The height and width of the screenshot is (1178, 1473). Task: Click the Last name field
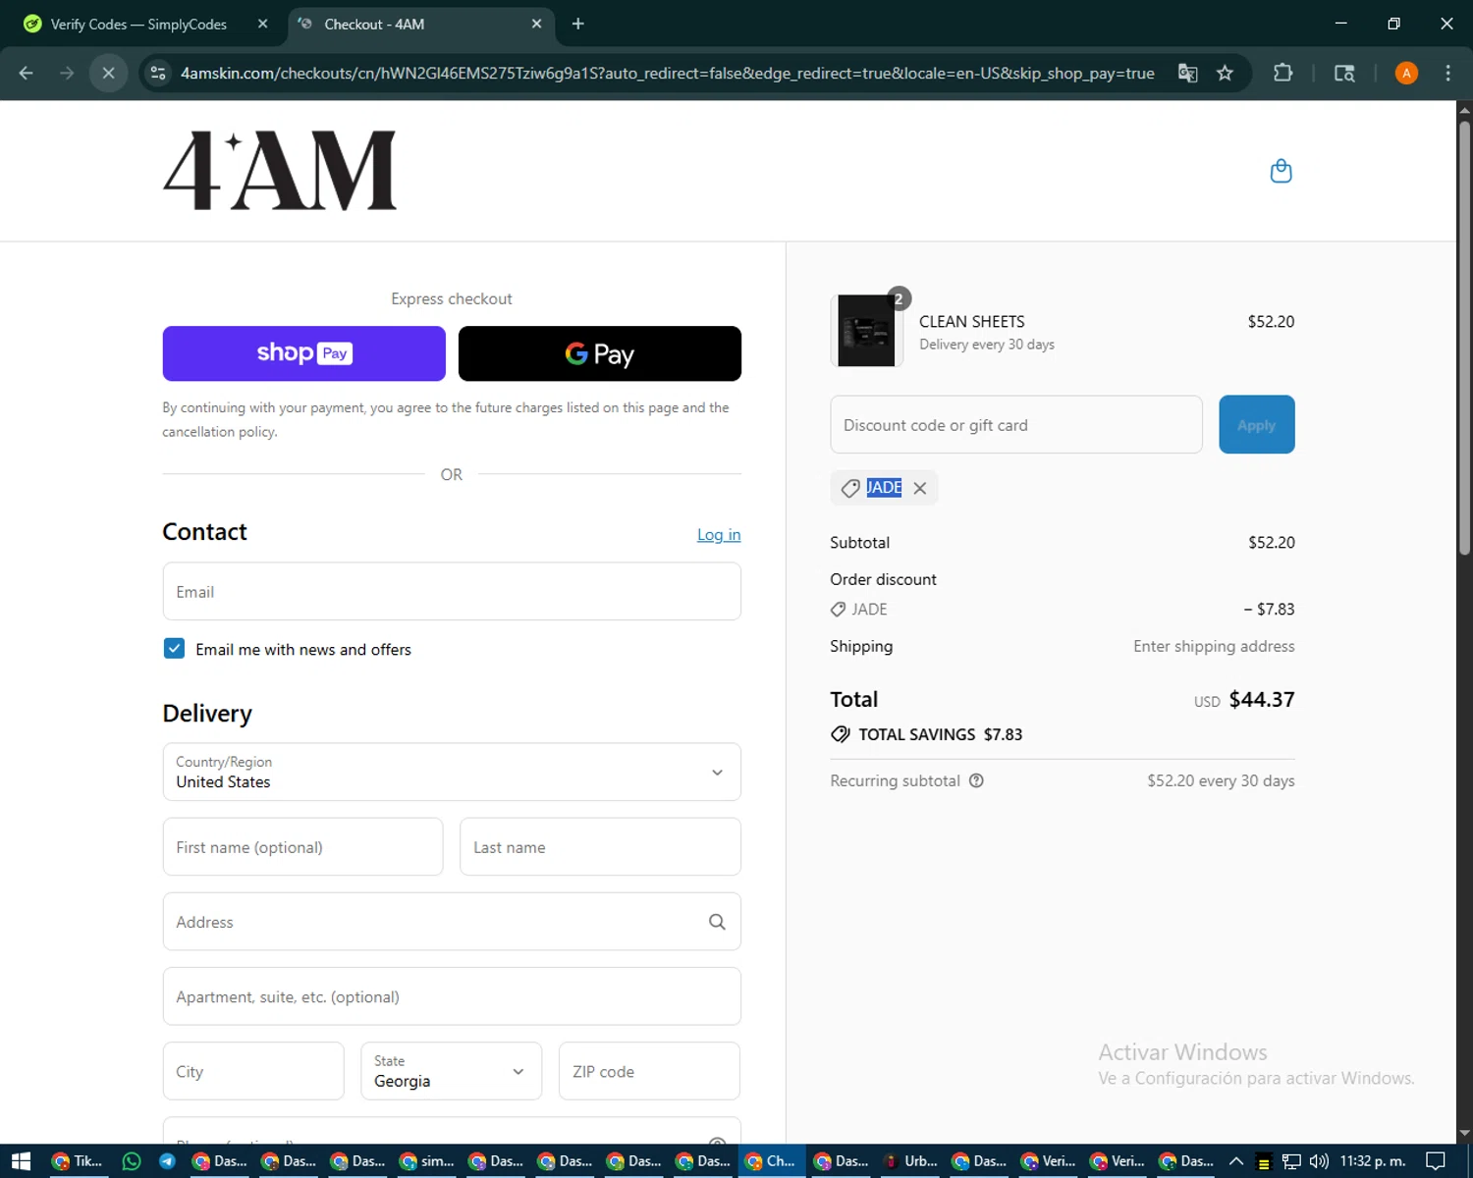click(x=600, y=846)
